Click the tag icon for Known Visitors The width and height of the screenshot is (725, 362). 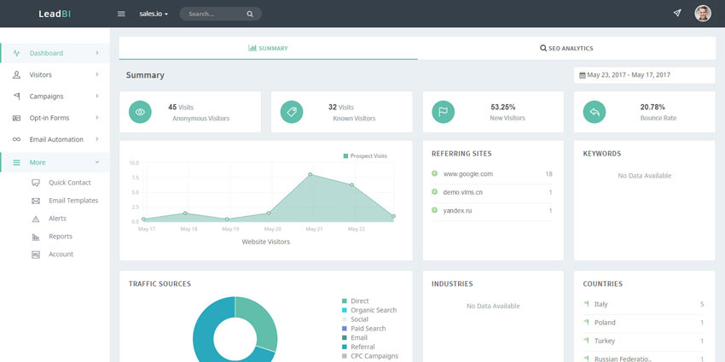[292, 112]
